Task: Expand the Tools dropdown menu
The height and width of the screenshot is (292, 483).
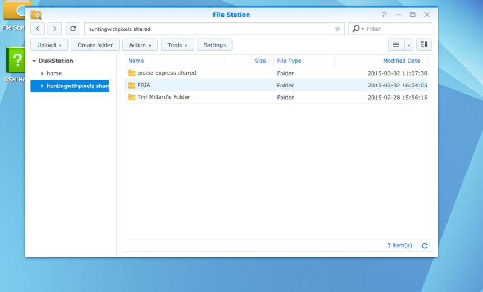Action: [177, 45]
